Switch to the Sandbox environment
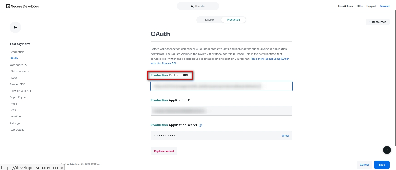The image size is (396, 170). (209, 20)
